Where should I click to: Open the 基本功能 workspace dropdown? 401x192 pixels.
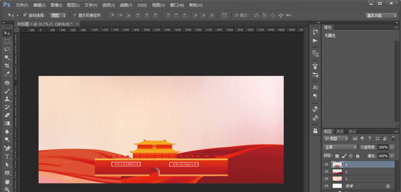point(381,16)
